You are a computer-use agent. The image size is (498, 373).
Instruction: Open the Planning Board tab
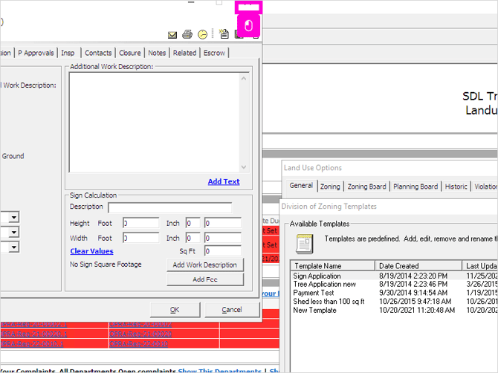click(x=415, y=186)
